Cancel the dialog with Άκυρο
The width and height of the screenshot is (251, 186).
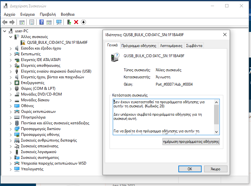(216, 169)
